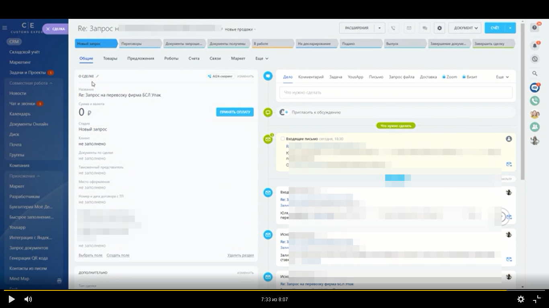This screenshot has width=549, height=308.
Task: Collapse the Совместная работа sidebar section
Action: [31, 83]
